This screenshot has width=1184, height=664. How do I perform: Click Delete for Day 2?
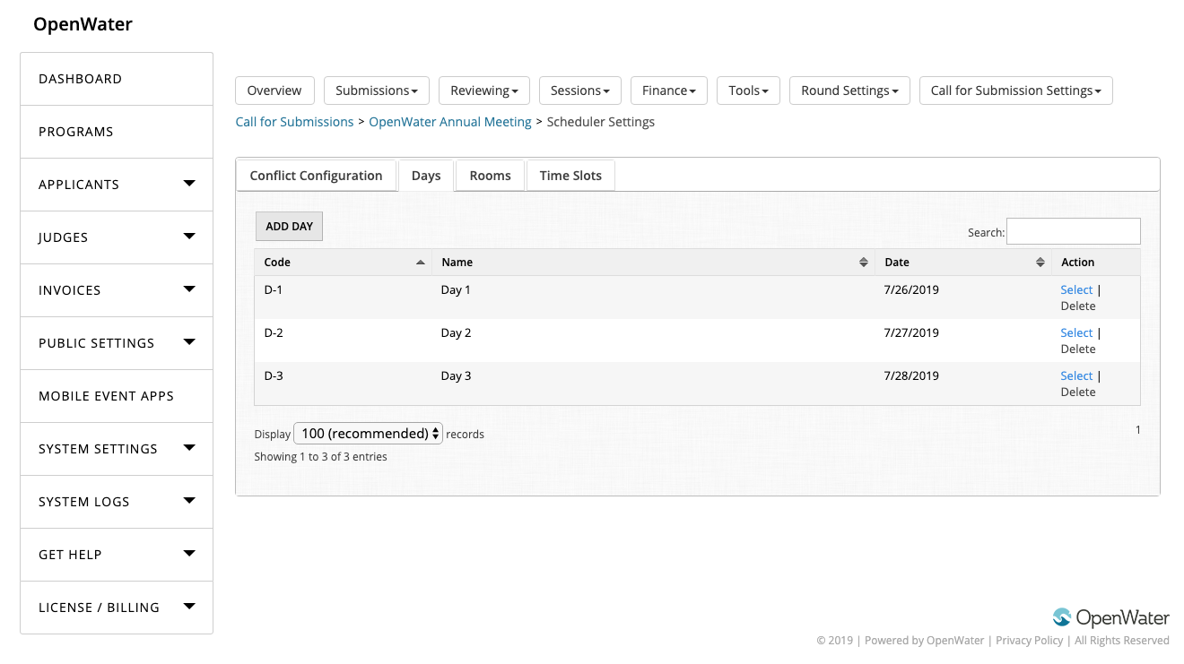[1078, 349]
